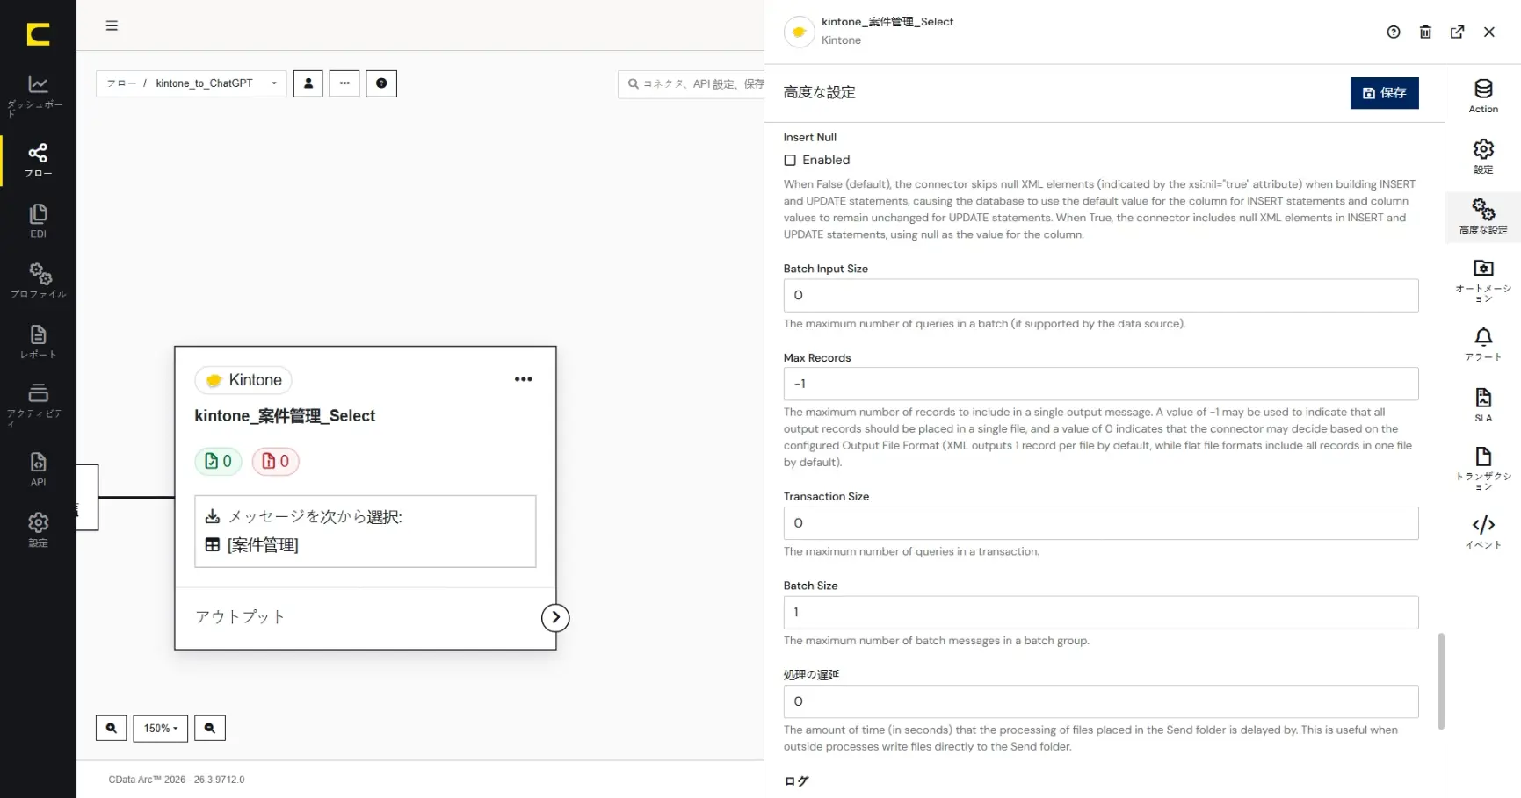Open the API section in sidebar
Screen dimensions: 1521x798
pyautogui.click(x=38, y=469)
